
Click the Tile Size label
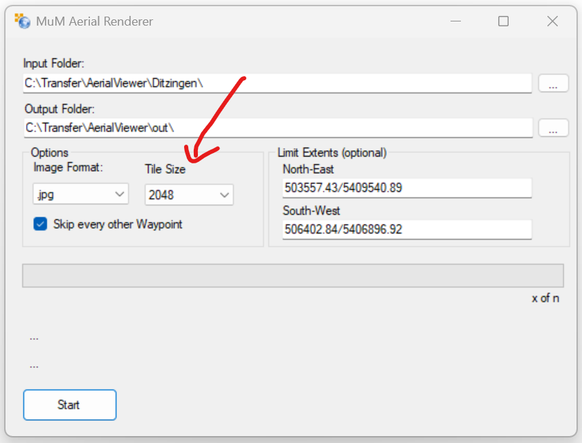click(165, 169)
